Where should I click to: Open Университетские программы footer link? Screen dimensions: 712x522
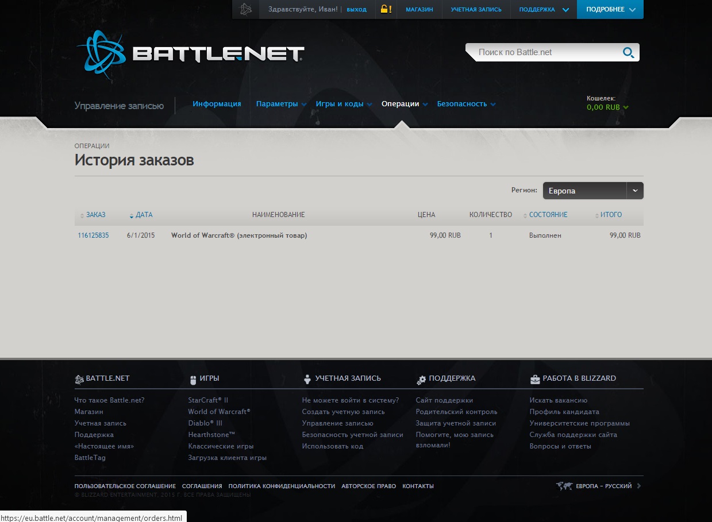tap(580, 423)
